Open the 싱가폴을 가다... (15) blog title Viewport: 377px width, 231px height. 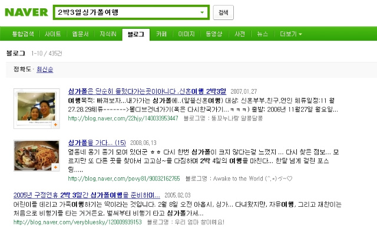[x=97, y=143]
